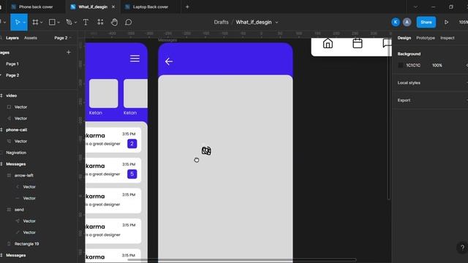Open Pen tool options dropdown arrow
Viewport: 468px width, 263px height.
(75, 23)
